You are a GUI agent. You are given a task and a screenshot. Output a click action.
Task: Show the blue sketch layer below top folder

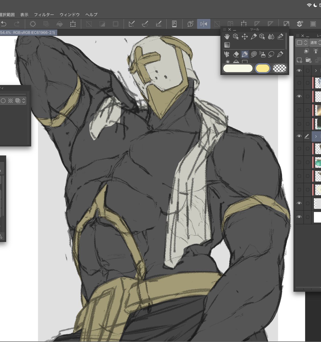299,83
